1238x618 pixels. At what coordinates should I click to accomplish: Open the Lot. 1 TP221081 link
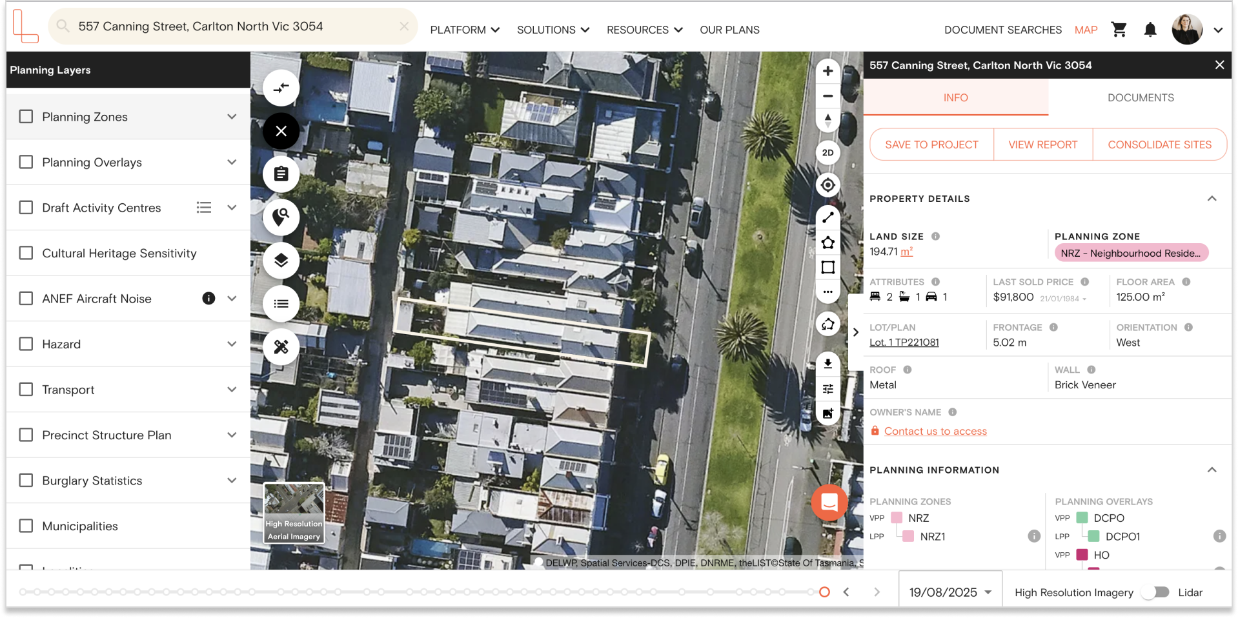point(904,343)
